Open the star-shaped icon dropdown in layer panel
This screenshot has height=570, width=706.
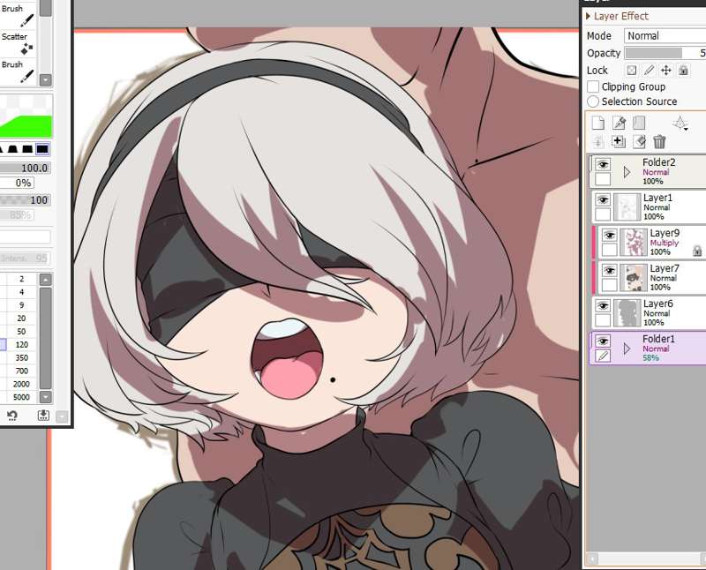click(x=680, y=123)
